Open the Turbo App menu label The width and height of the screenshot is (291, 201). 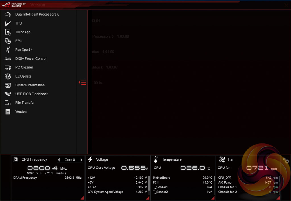point(23,32)
